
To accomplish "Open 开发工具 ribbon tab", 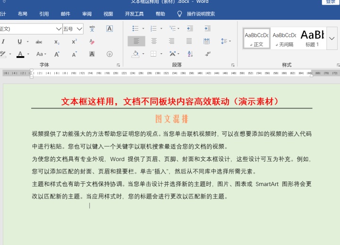I will point(134,14).
